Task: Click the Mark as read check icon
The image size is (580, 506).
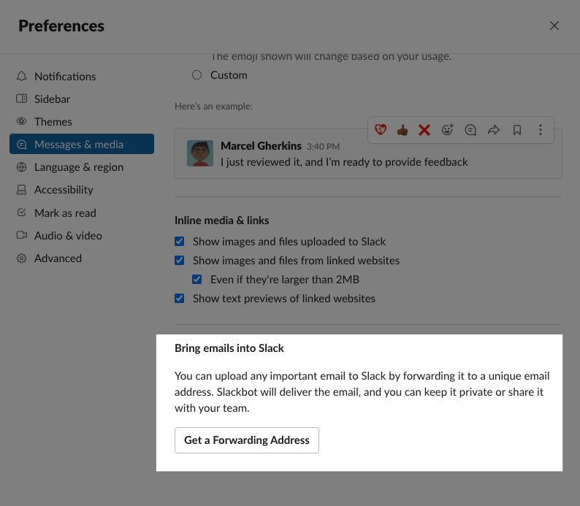Action: 21,212
